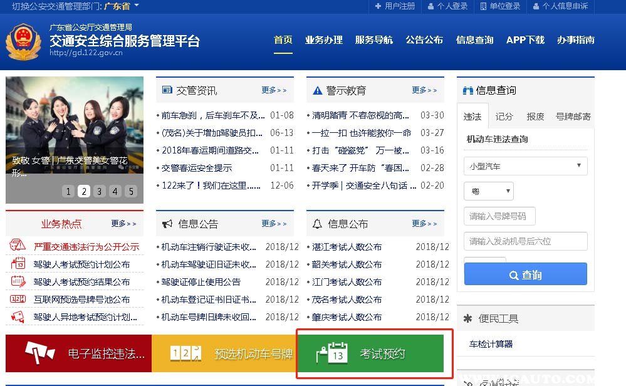The width and height of the screenshot is (626, 386).
Task: Switch carousel to slide 1
Action: tap(68, 191)
